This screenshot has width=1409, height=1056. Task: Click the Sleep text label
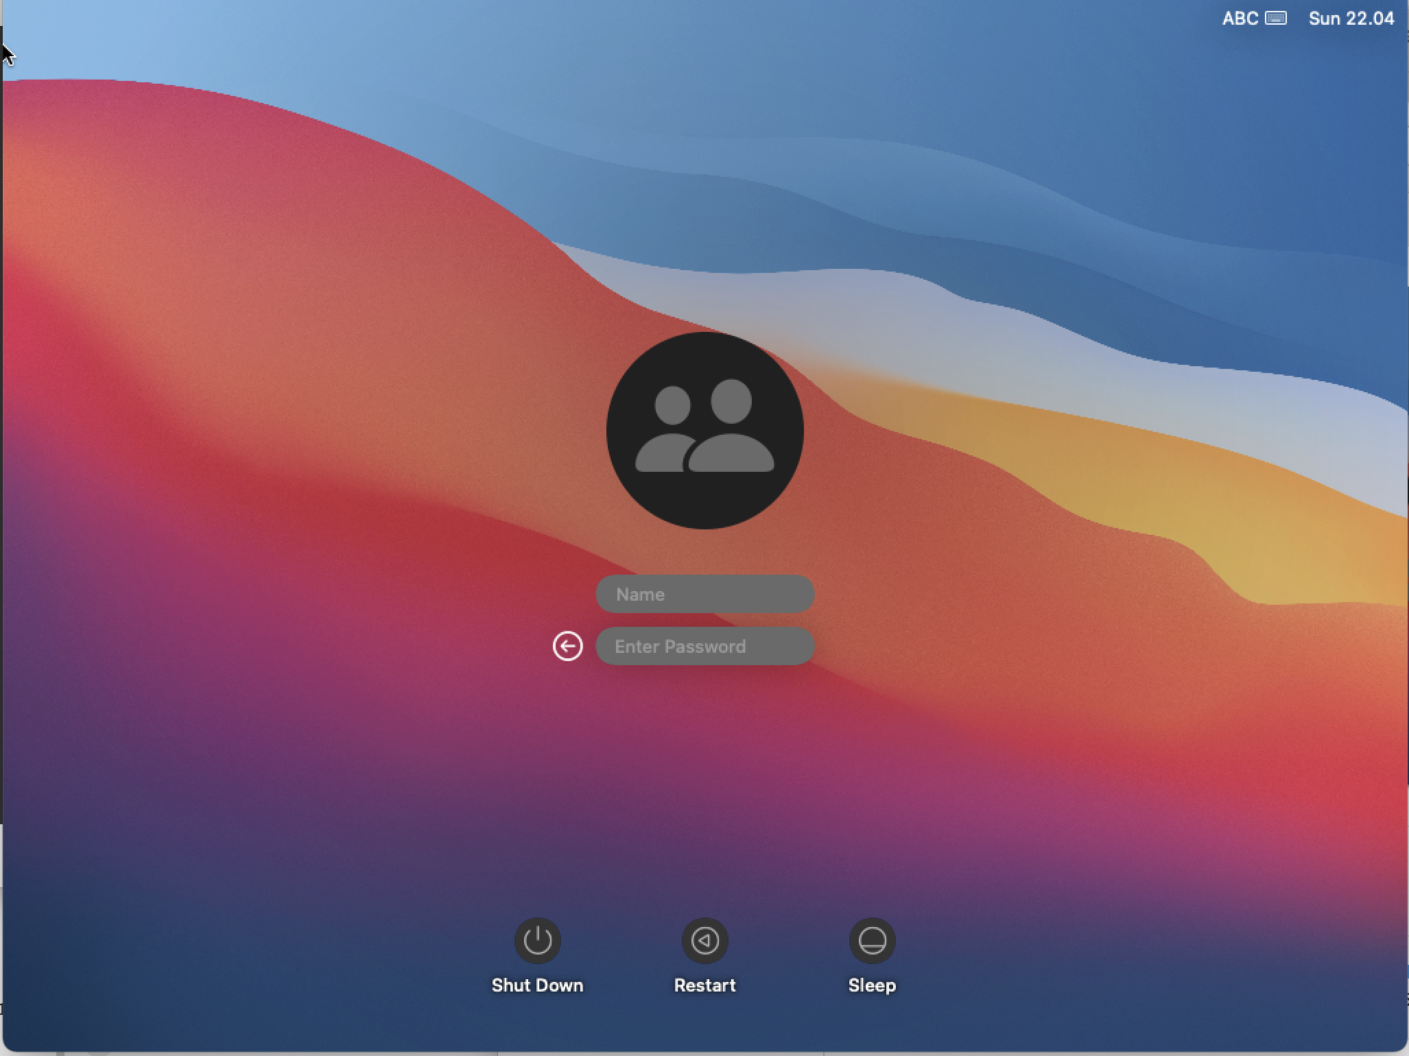point(873,986)
